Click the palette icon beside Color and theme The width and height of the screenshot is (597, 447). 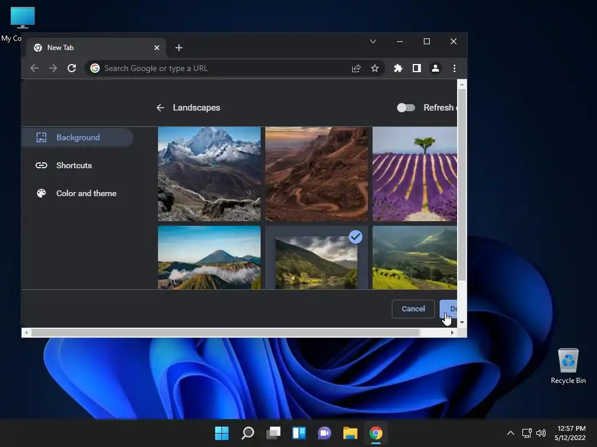[41, 193]
